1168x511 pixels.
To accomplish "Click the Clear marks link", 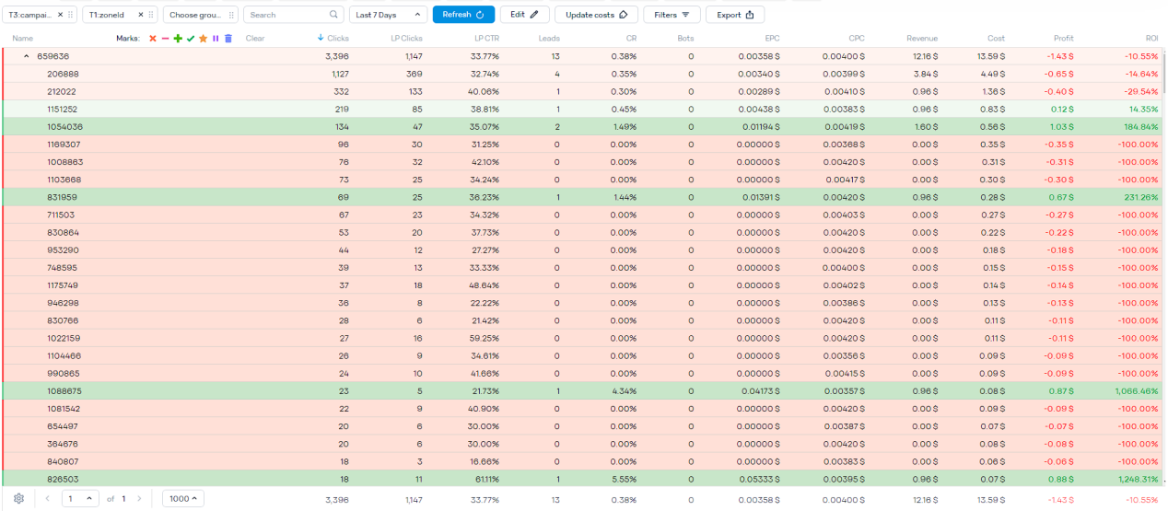I will (255, 39).
